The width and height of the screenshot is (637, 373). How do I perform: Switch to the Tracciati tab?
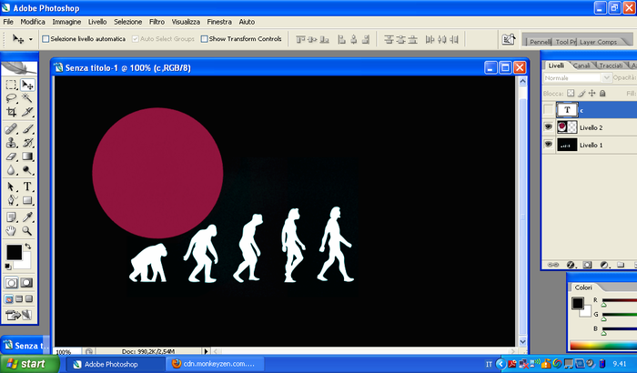(x=611, y=66)
